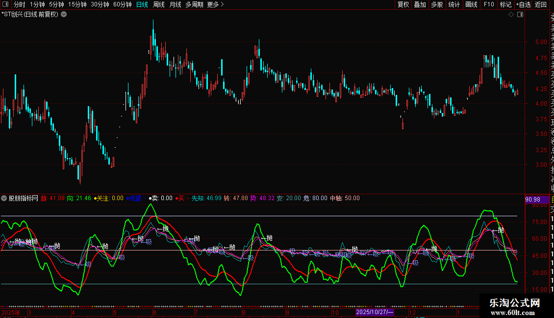Open the 统计 statistics button
The image size is (554, 318).
pyautogui.click(x=454, y=5)
